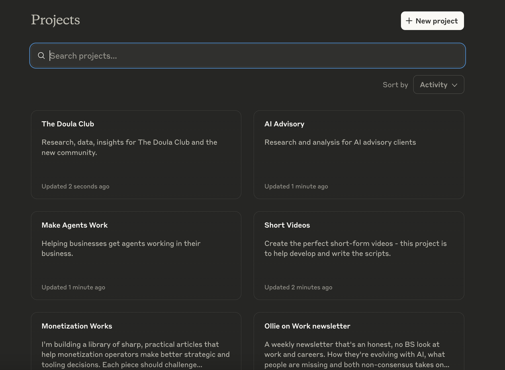Click AI Advisory research description text

pos(340,142)
